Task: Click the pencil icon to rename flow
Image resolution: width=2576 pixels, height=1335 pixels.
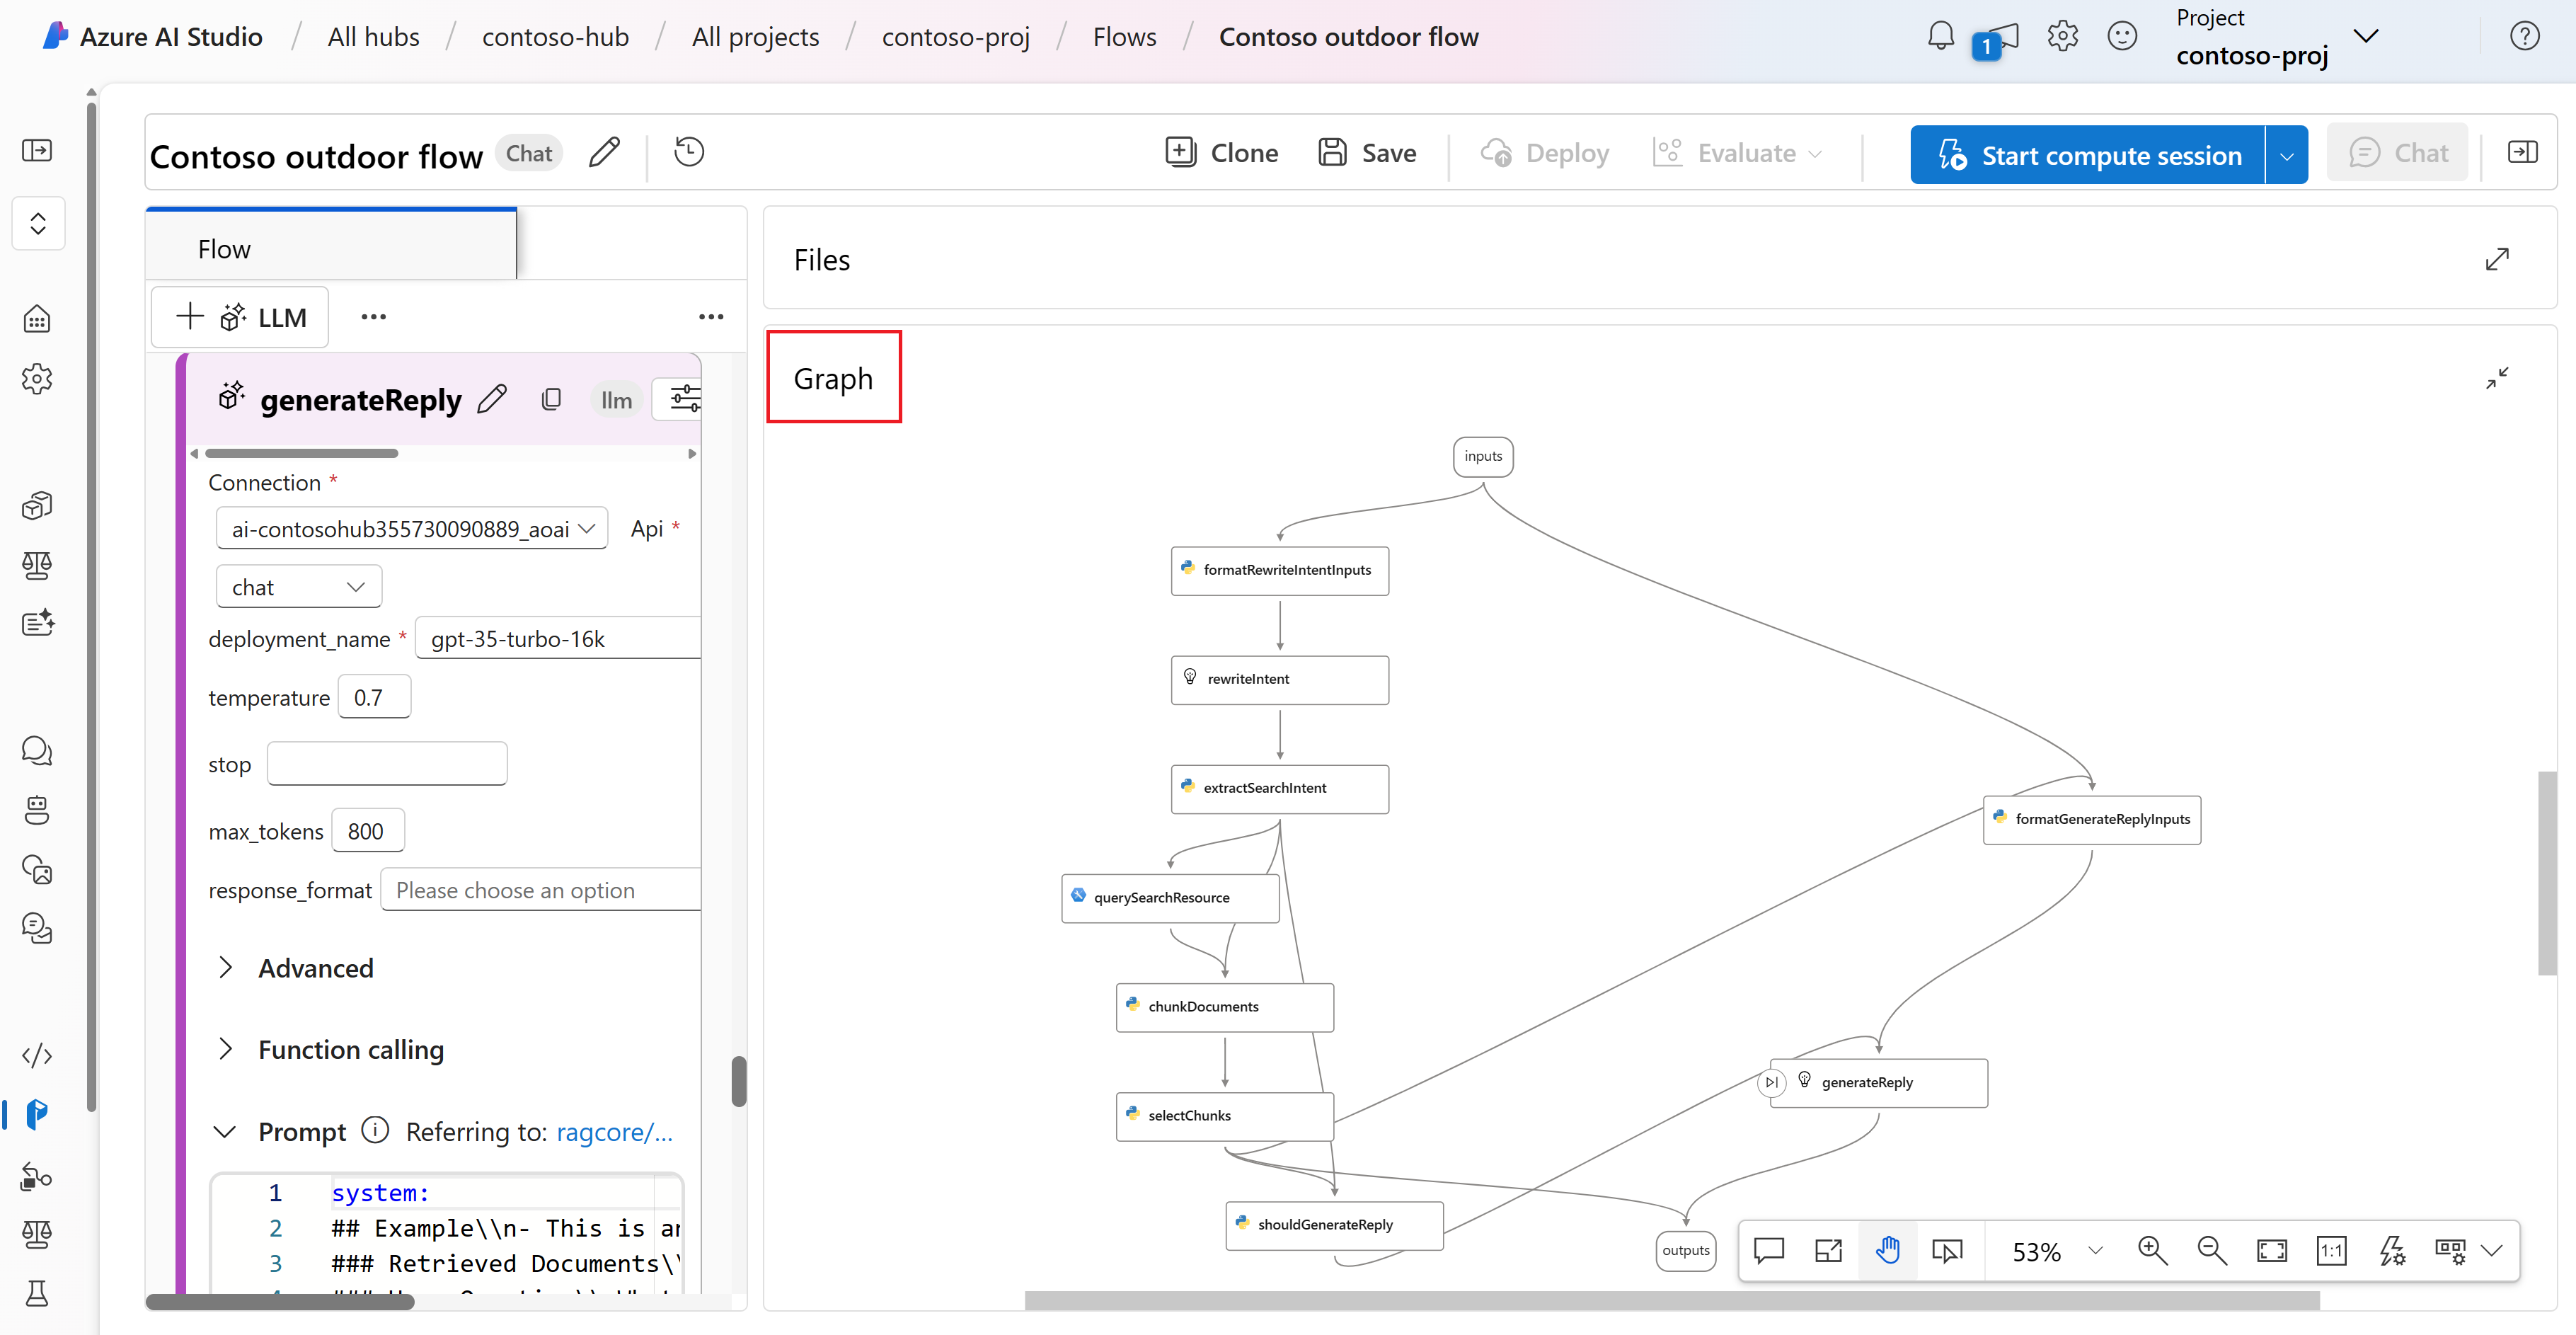Action: coord(604,153)
